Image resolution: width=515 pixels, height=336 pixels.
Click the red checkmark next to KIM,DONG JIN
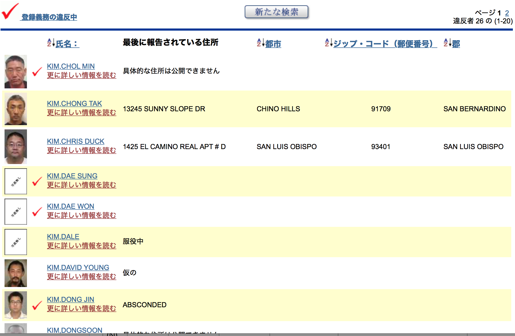(x=37, y=305)
